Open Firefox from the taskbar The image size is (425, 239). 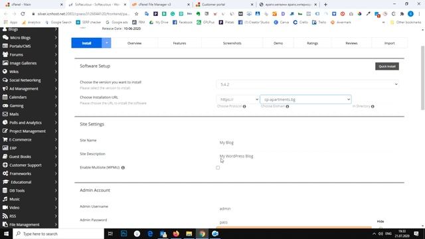(x=176, y=233)
